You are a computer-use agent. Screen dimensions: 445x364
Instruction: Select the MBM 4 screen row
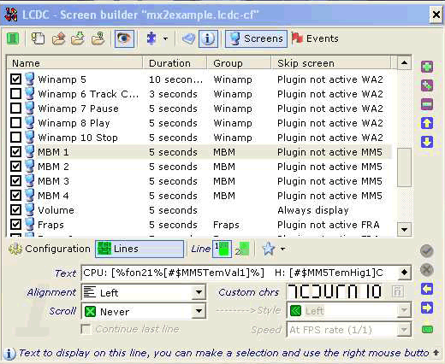click(199, 196)
